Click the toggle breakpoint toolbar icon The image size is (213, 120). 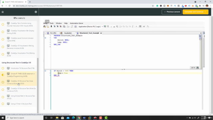[x=136, y=27]
